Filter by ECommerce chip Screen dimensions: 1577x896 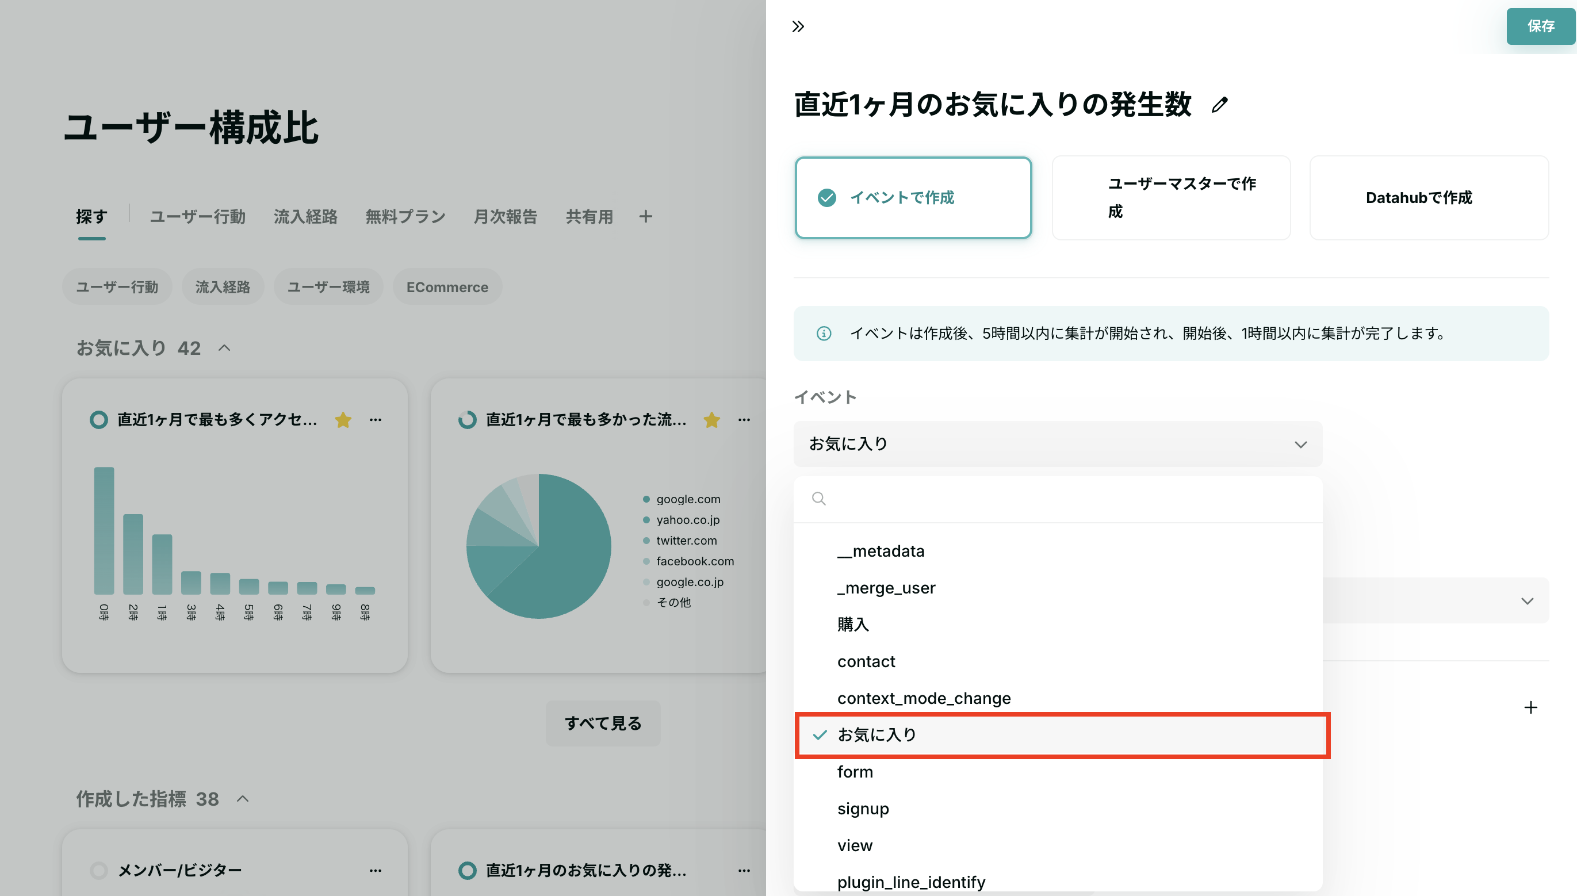(x=447, y=287)
